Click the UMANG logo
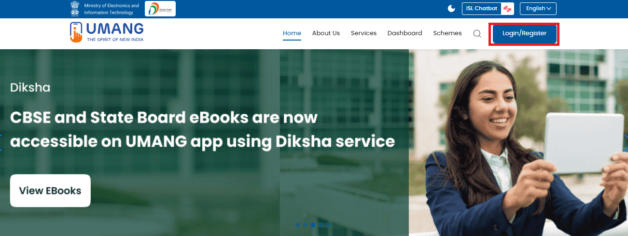Screen dimensions: 628x236 (x=107, y=32)
